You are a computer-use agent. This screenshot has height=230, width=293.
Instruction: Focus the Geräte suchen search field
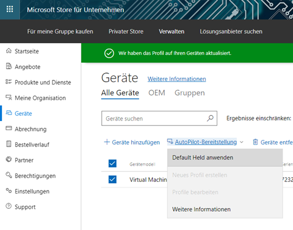159,118
